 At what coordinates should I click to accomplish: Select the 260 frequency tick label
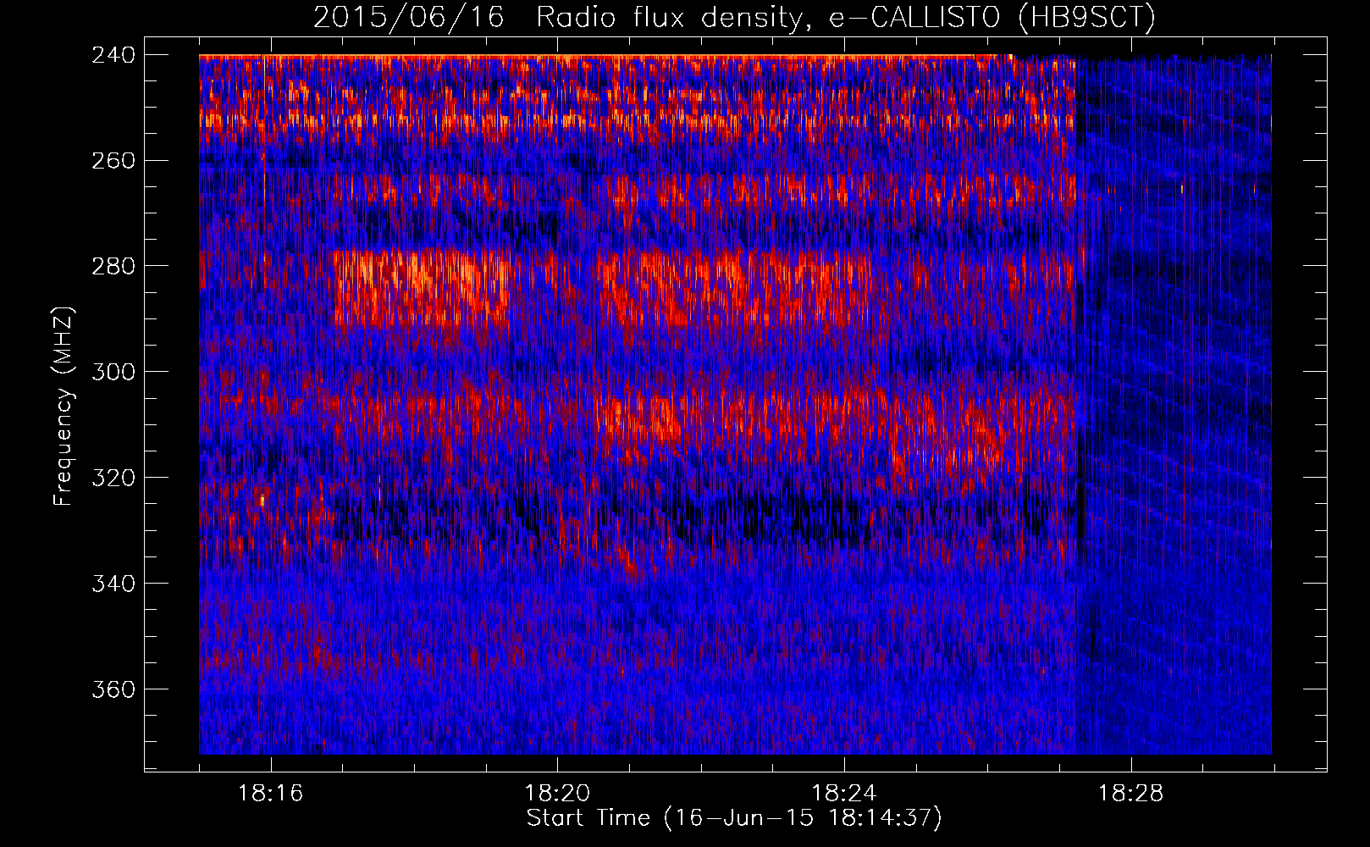[x=113, y=160]
